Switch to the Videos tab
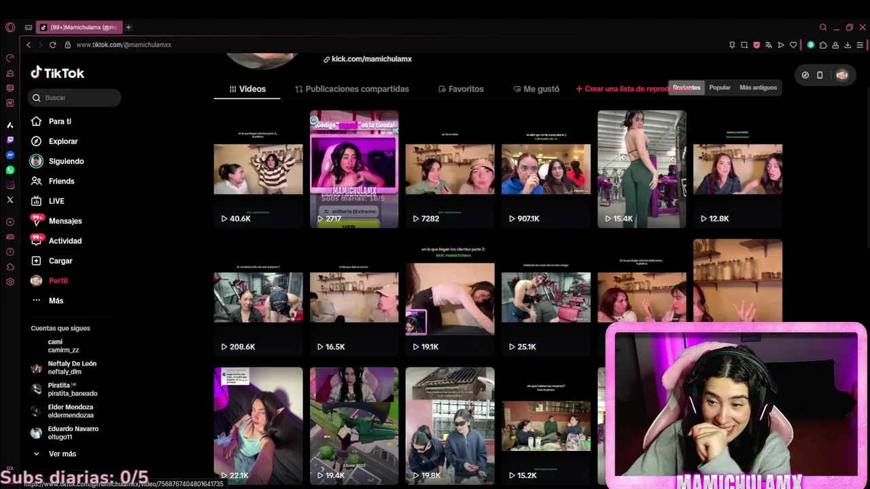The width and height of the screenshot is (870, 489). [x=247, y=89]
